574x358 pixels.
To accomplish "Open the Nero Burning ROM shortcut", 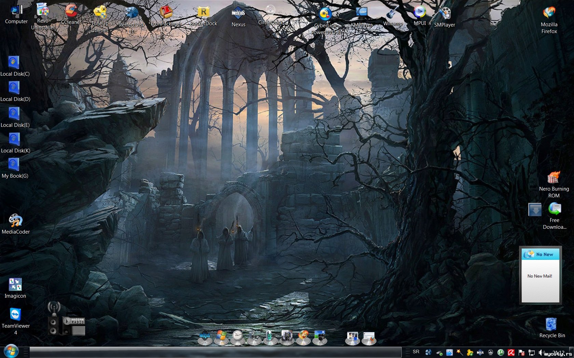I will [x=554, y=185].
